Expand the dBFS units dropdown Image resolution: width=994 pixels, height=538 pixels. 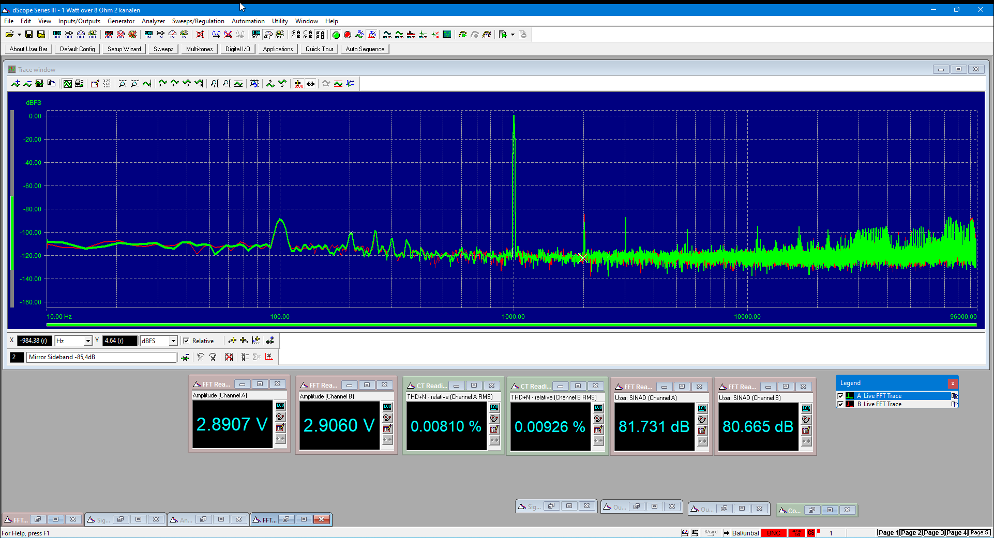tap(173, 341)
